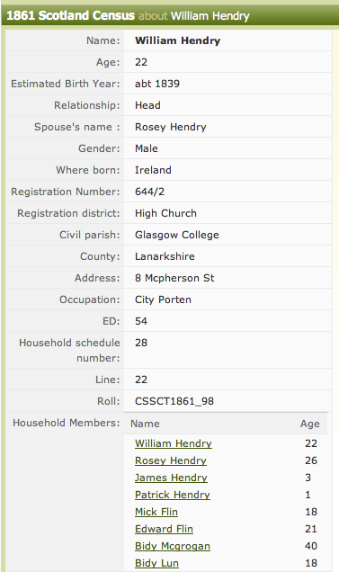This screenshot has width=339, height=572.
Task: Open Mick Flin household member link
Action: (x=156, y=512)
